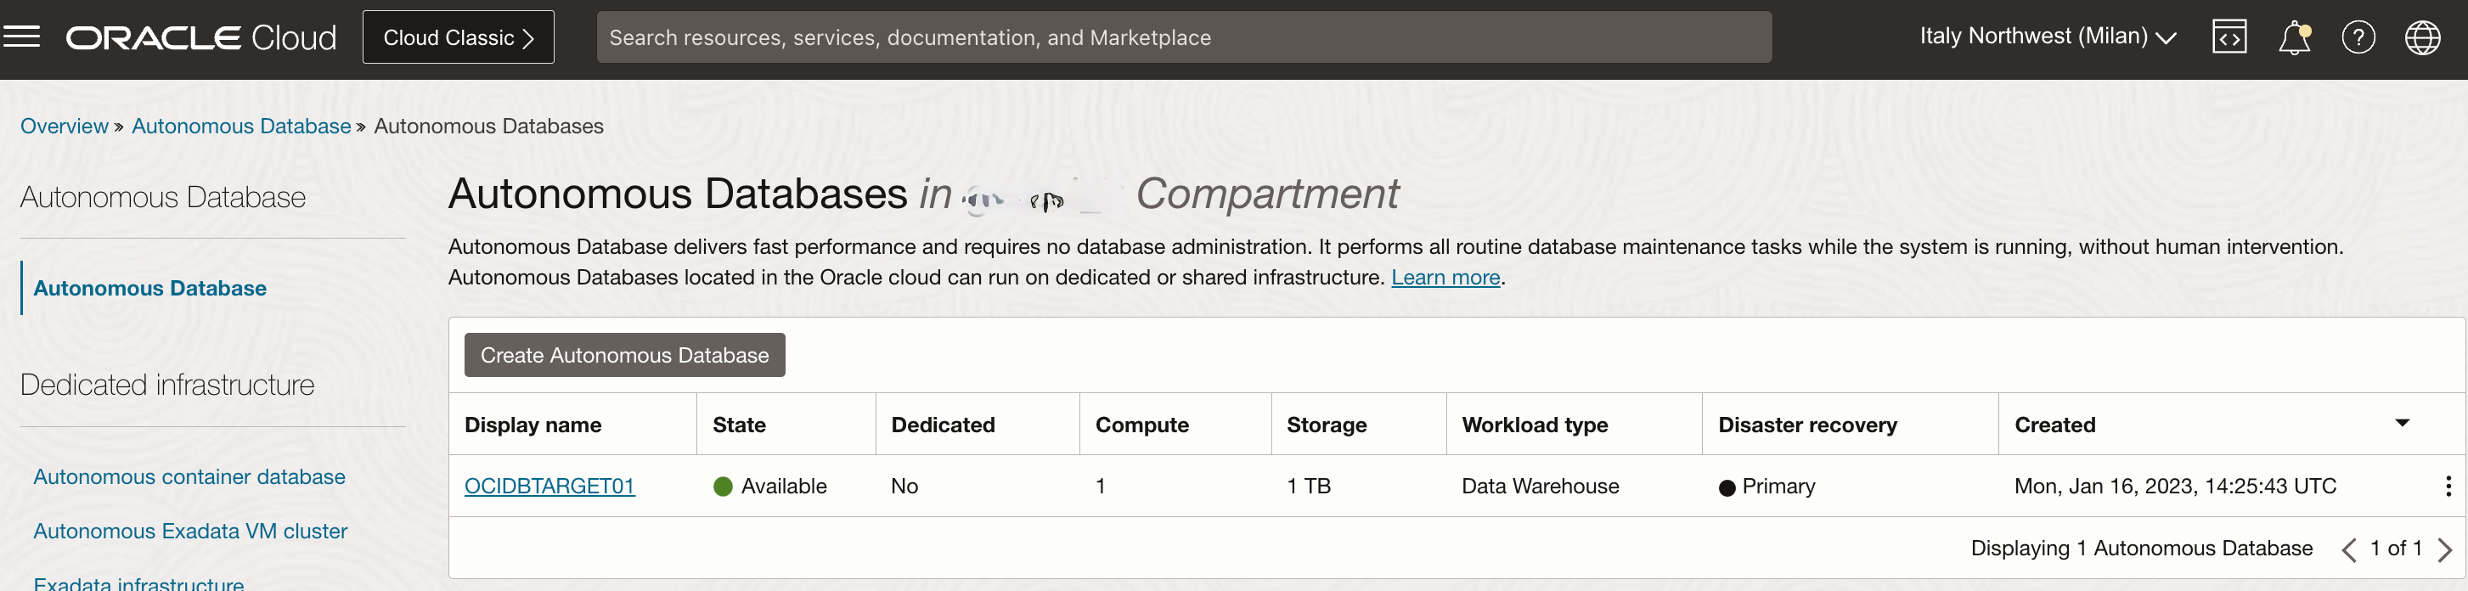Click the Workload type column header
2468x591 pixels.
point(1535,425)
